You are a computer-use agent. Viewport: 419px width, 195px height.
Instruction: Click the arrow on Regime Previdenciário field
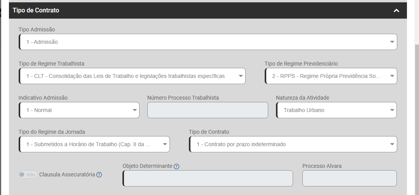391,76
